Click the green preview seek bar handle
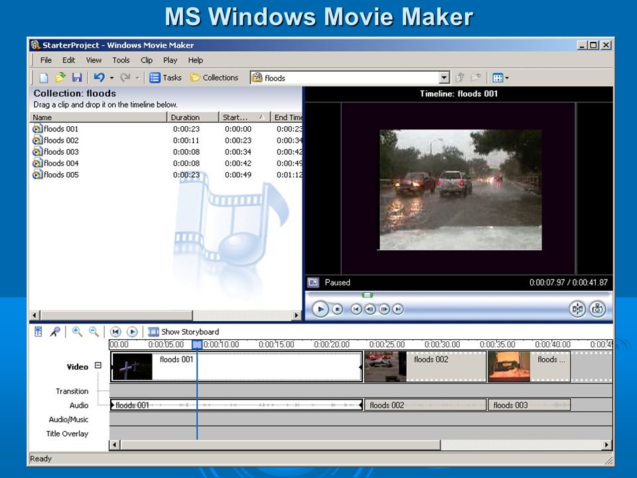 tap(367, 295)
